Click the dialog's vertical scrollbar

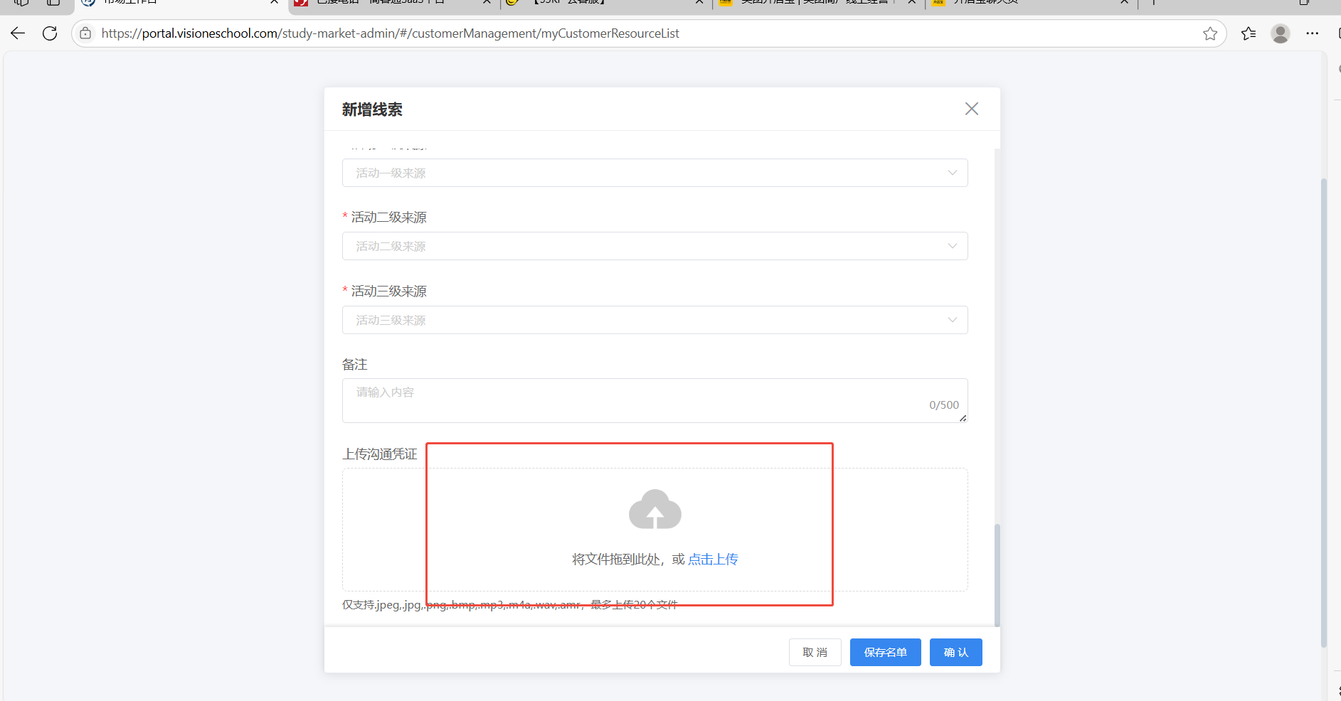coord(997,574)
